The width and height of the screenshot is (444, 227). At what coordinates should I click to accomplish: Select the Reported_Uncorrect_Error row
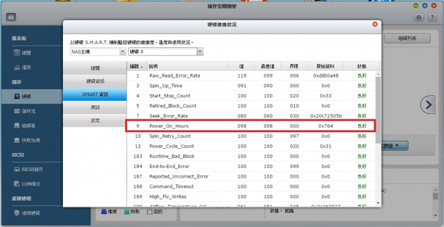251,177
